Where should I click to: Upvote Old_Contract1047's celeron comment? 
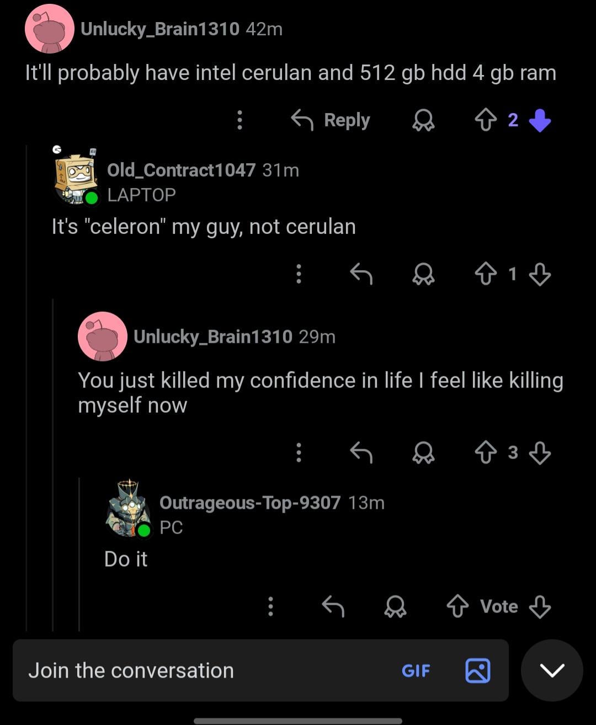click(486, 274)
